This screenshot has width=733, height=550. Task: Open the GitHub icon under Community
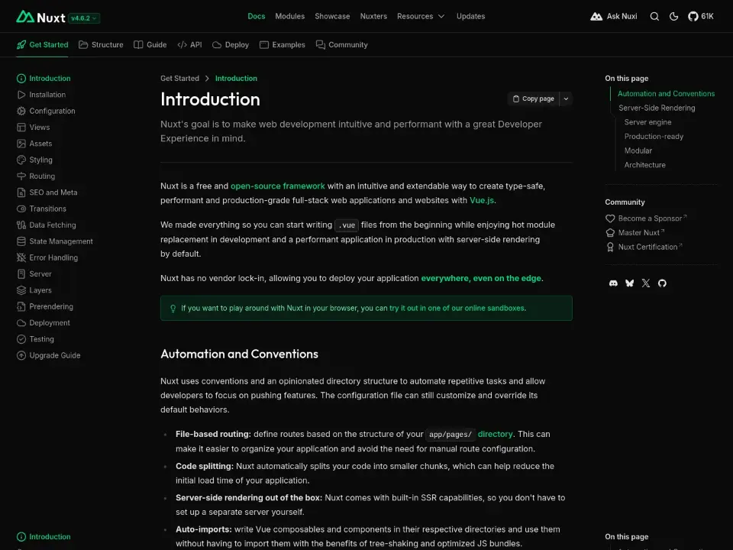[663, 283]
